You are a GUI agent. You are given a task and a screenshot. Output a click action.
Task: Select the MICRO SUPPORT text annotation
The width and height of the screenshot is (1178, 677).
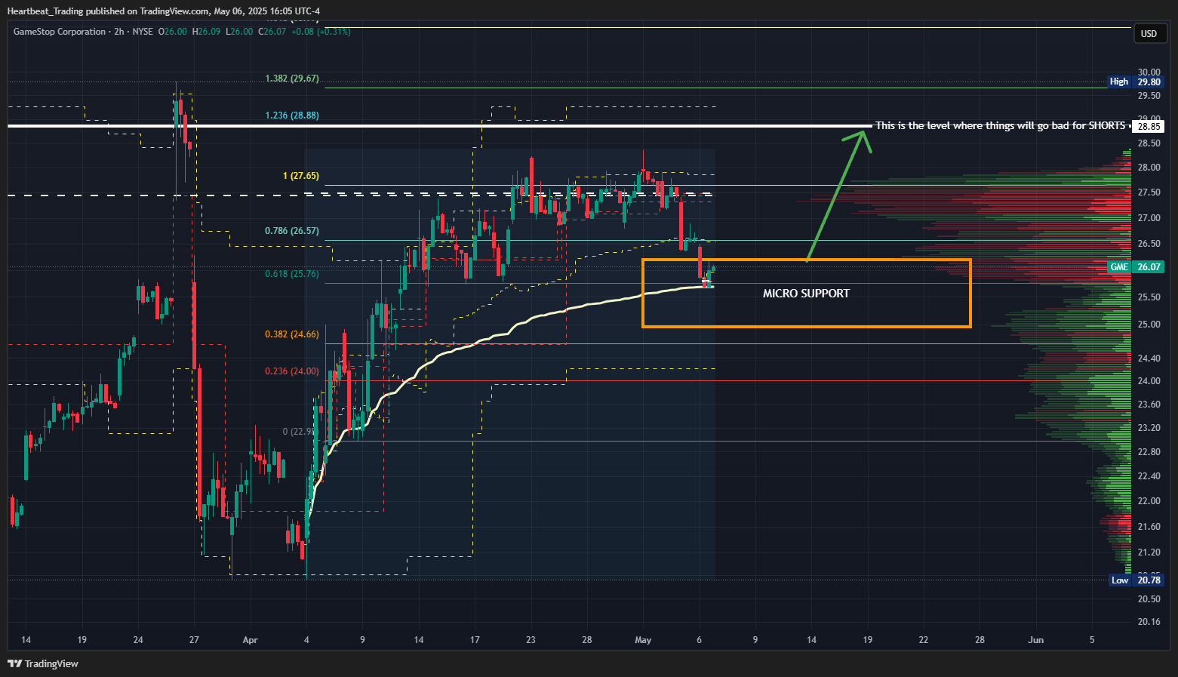(x=806, y=293)
